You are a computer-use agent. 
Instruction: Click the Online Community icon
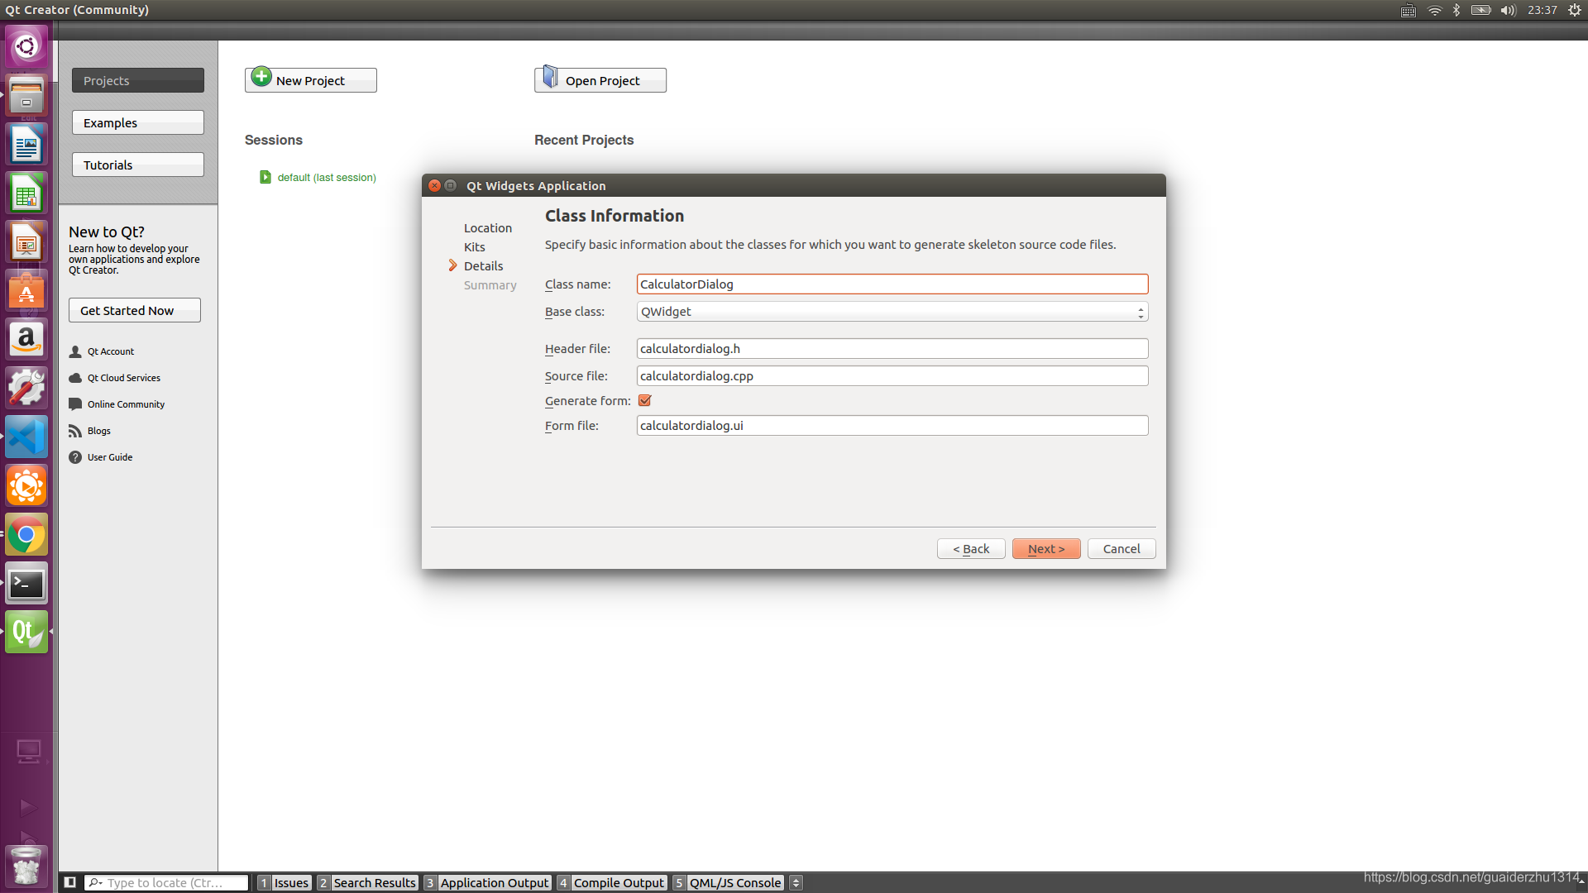point(75,404)
